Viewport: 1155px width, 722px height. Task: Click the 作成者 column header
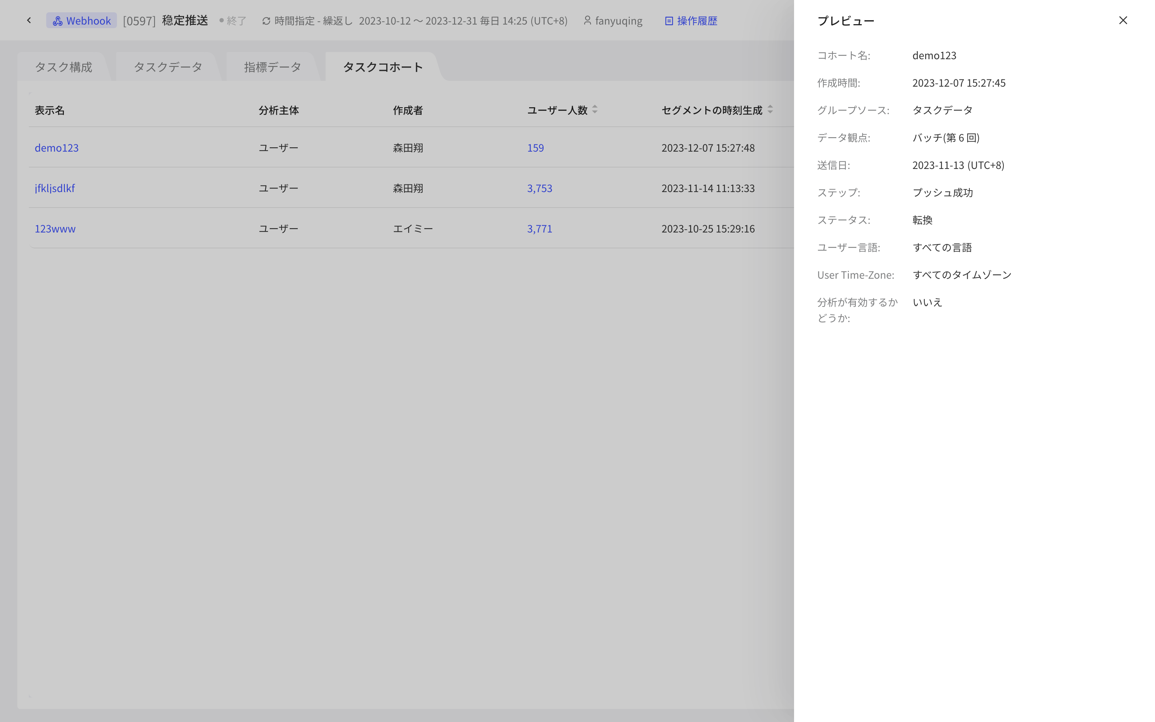408,110
